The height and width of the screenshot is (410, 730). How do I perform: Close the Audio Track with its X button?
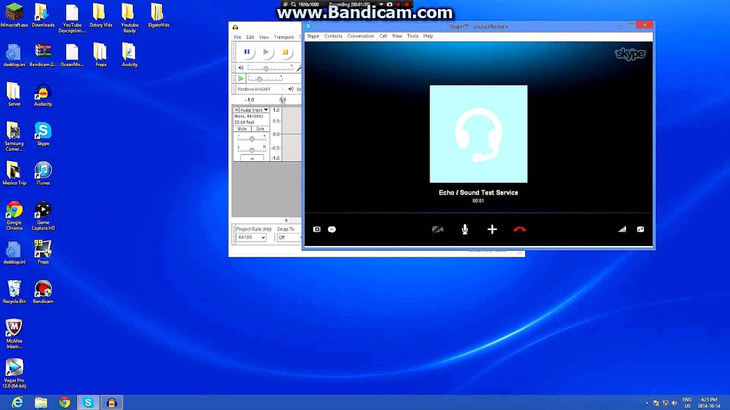[x=237, y=110]
